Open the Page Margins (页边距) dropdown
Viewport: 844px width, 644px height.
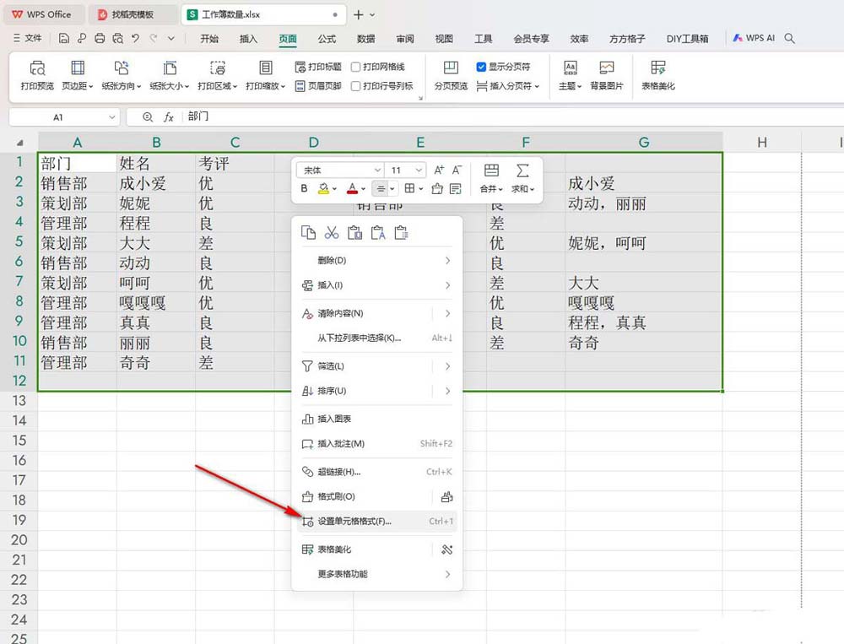pyautogui.click(x=78, y=75)
